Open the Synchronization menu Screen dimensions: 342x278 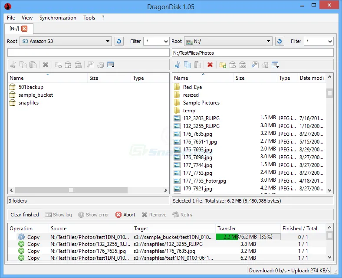tap(58, 18)
